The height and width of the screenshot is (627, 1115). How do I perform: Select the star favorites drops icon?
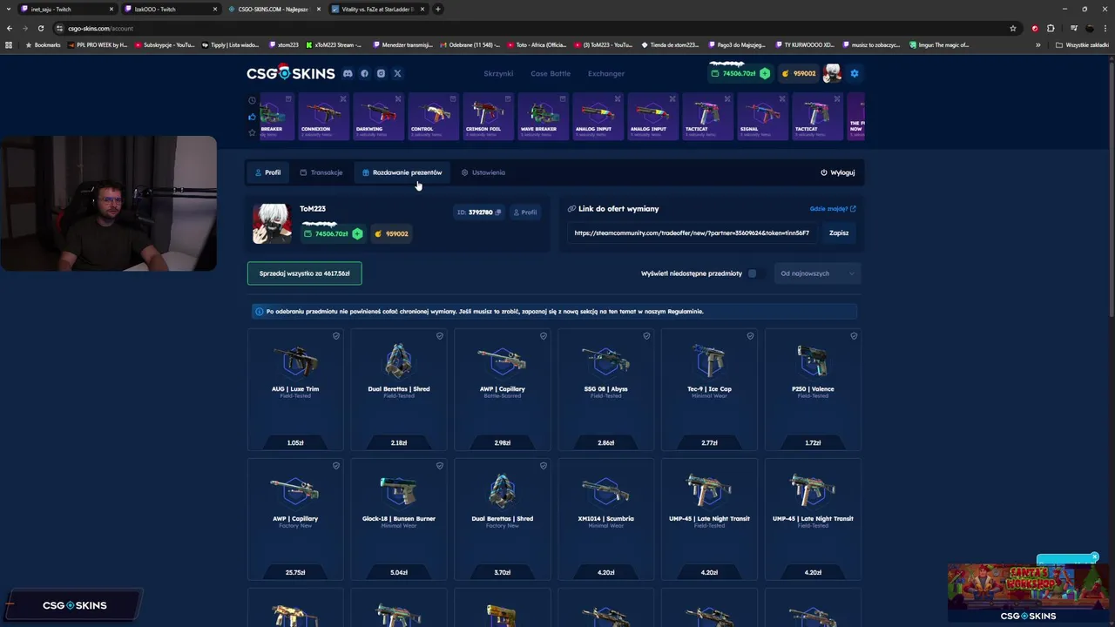click(x=253, y=132)
